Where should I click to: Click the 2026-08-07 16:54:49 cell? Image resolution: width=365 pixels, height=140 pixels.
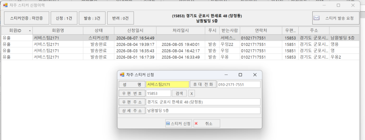tap(135, 38)
